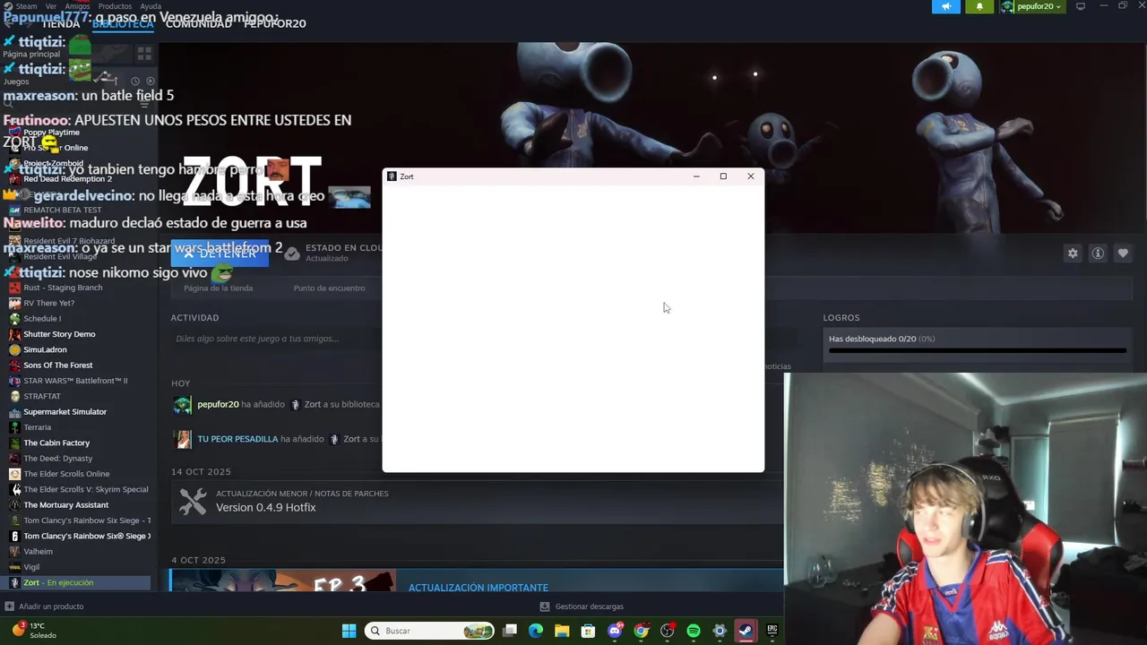Click the plus icon beside Añadir un producto
The height and width of the screenshot is (645, 1147).
(x=9, y=606)
